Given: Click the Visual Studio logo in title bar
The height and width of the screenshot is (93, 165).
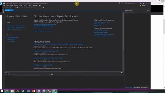Looking at the screenshot, I should (x=4, y=3).
